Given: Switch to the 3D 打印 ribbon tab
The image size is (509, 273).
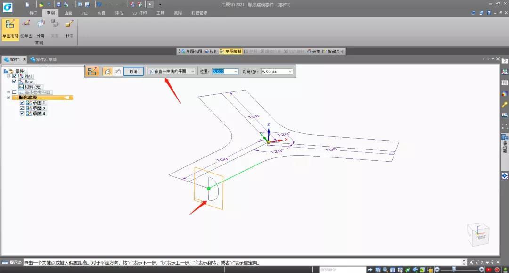Looking at the screenshot, I should [x=140, y=13].
